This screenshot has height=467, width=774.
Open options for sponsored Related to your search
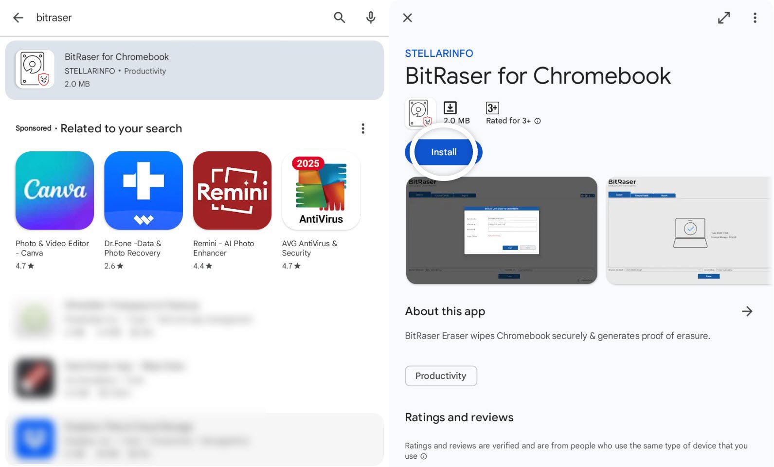tap(363, 128)
